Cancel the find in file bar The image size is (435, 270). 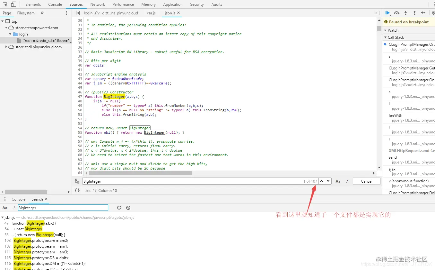[367, 181]
